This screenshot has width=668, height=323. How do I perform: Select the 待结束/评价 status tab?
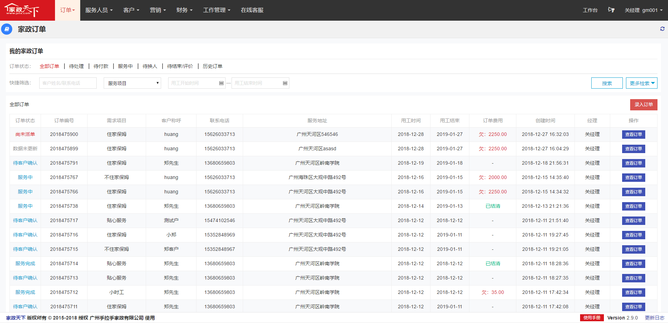[x=180, y=66]
